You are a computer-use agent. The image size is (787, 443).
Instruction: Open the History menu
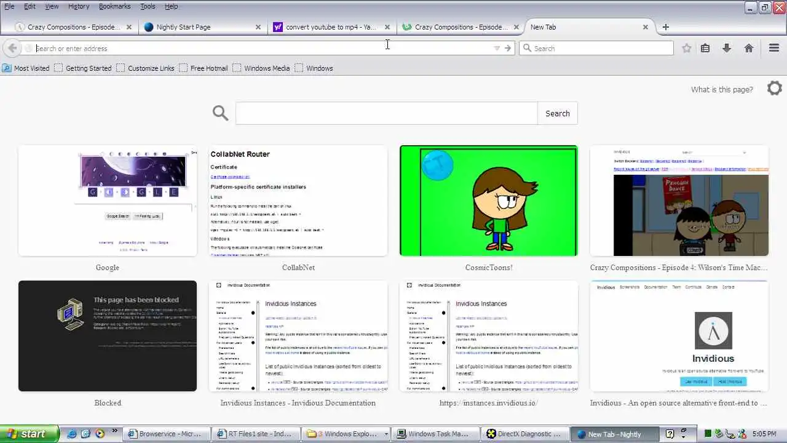coord(79,6)
